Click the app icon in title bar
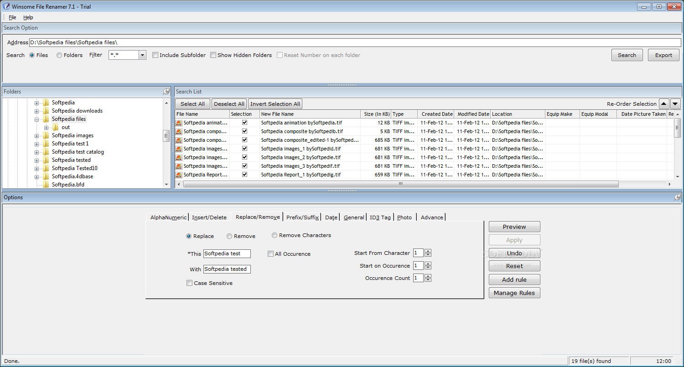The width and height of the screenshot is (684, 367). (6, 6)
